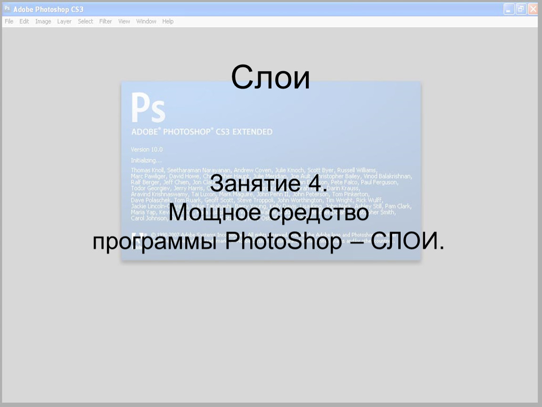Screen dimensions: 542x407
Task: Click the "ADOBE PHOTOSHOP CS3 EXTENDED" splash heading
Action: point(202,131)
